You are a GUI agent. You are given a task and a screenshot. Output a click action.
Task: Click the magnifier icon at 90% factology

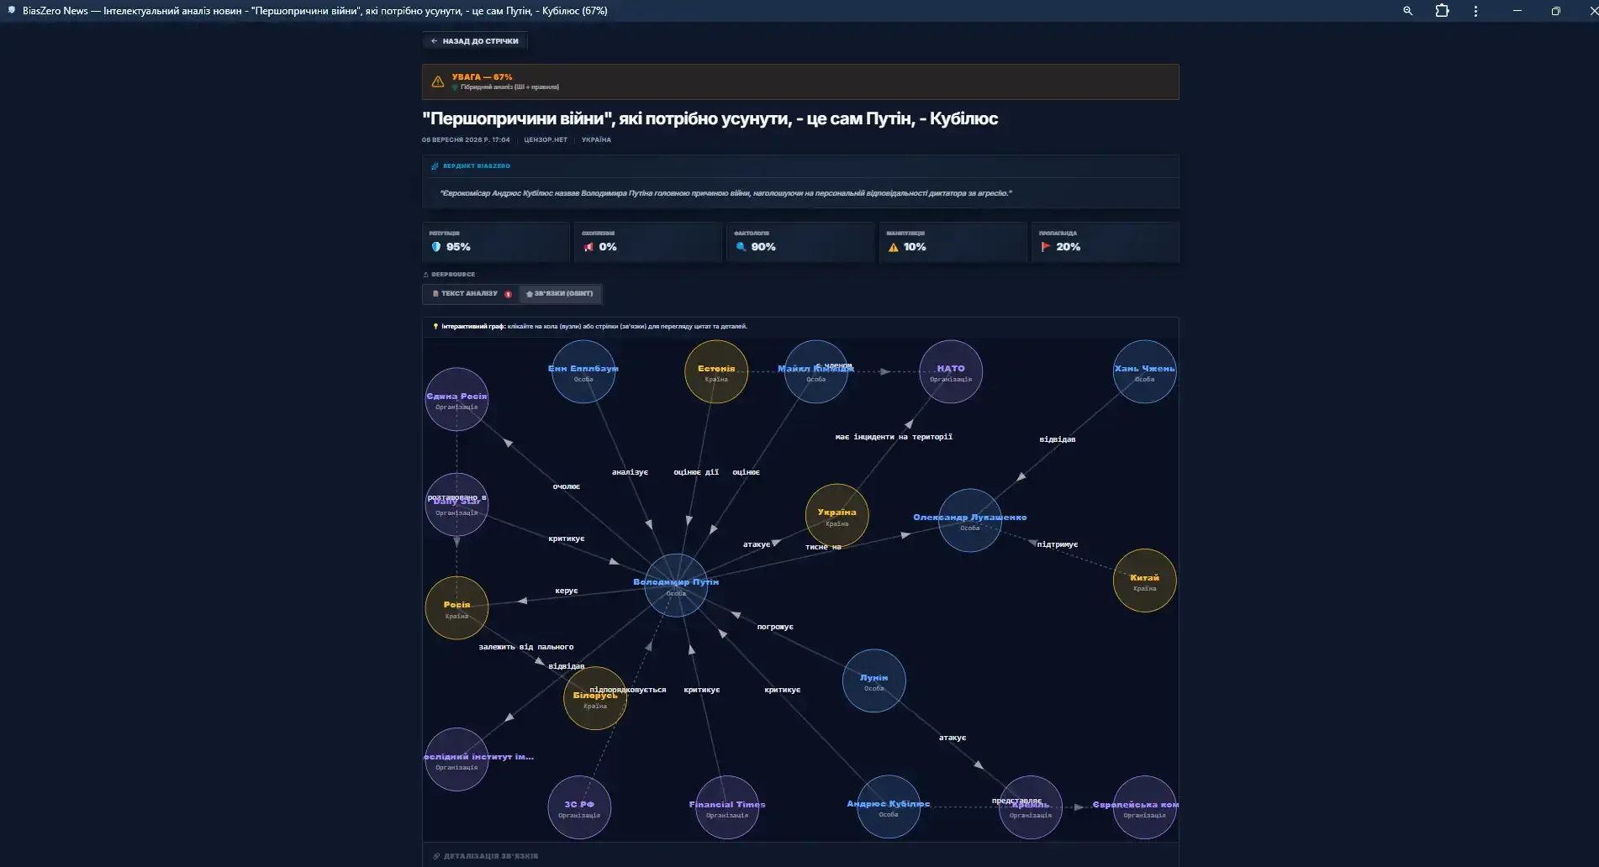pyautogui.click(x=741, y=247)
